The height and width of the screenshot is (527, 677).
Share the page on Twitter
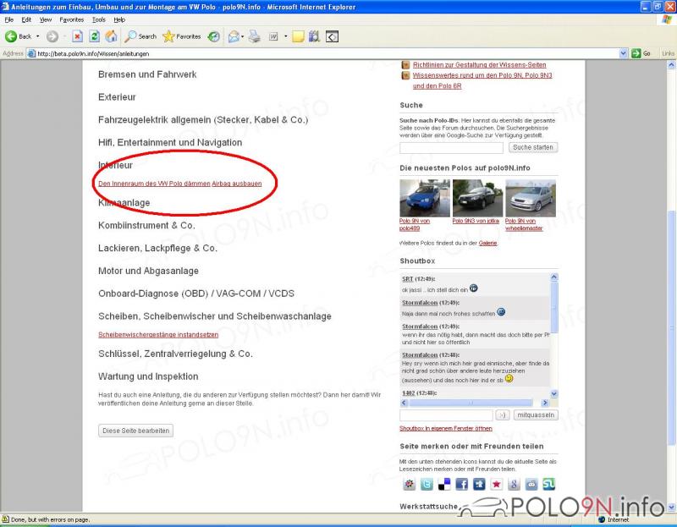pyautogui.click(x=427, y=484)
